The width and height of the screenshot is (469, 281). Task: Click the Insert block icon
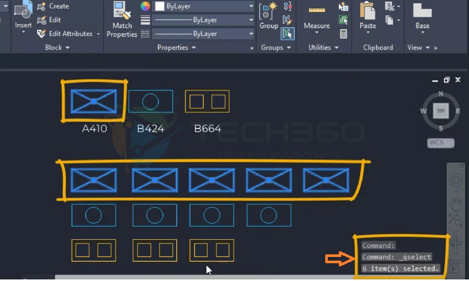(x=24, y=9)
